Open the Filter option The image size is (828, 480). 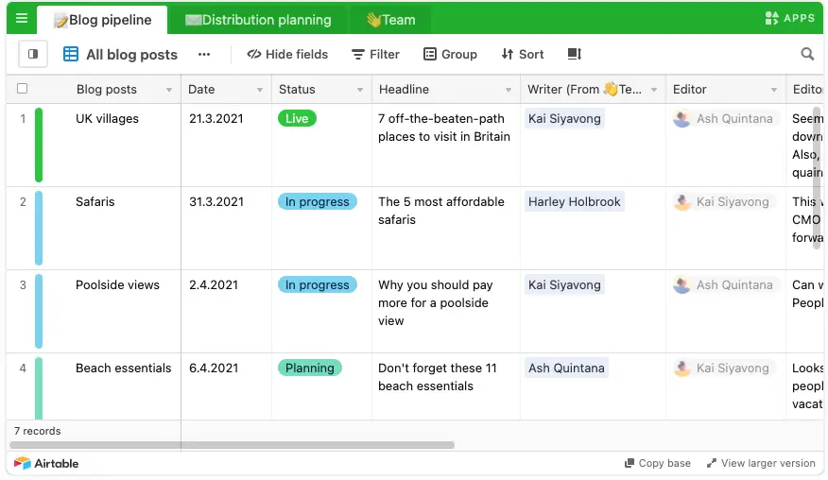(x=375, y=54)
